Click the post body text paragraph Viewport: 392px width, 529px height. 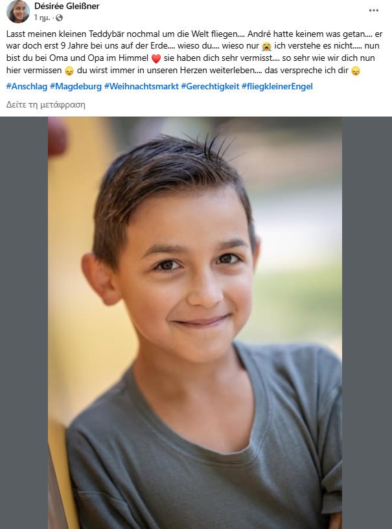194,52
